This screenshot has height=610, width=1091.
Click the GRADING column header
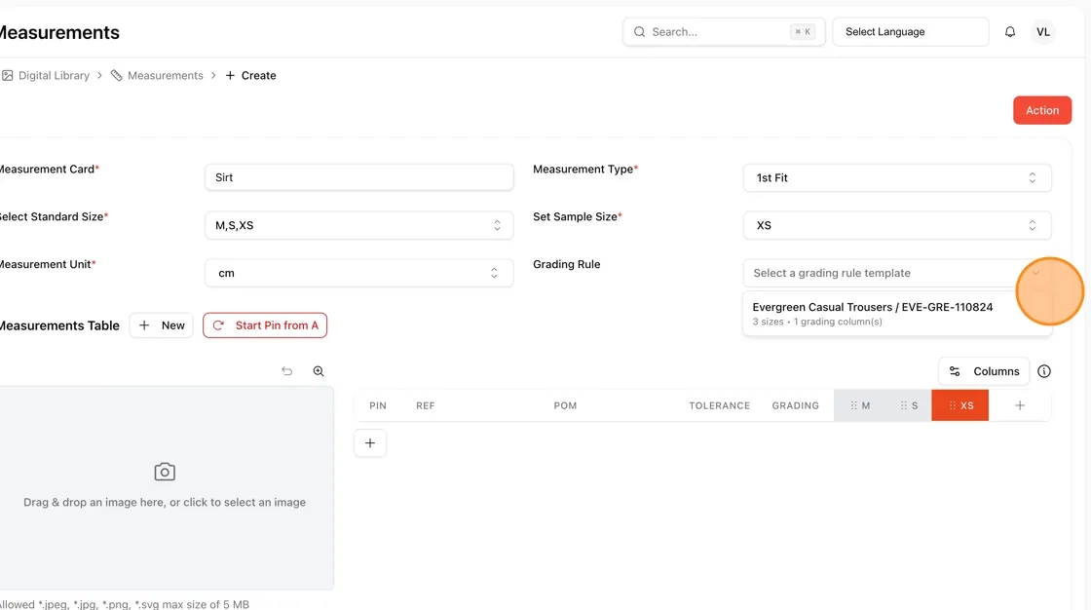coord(795,405)
